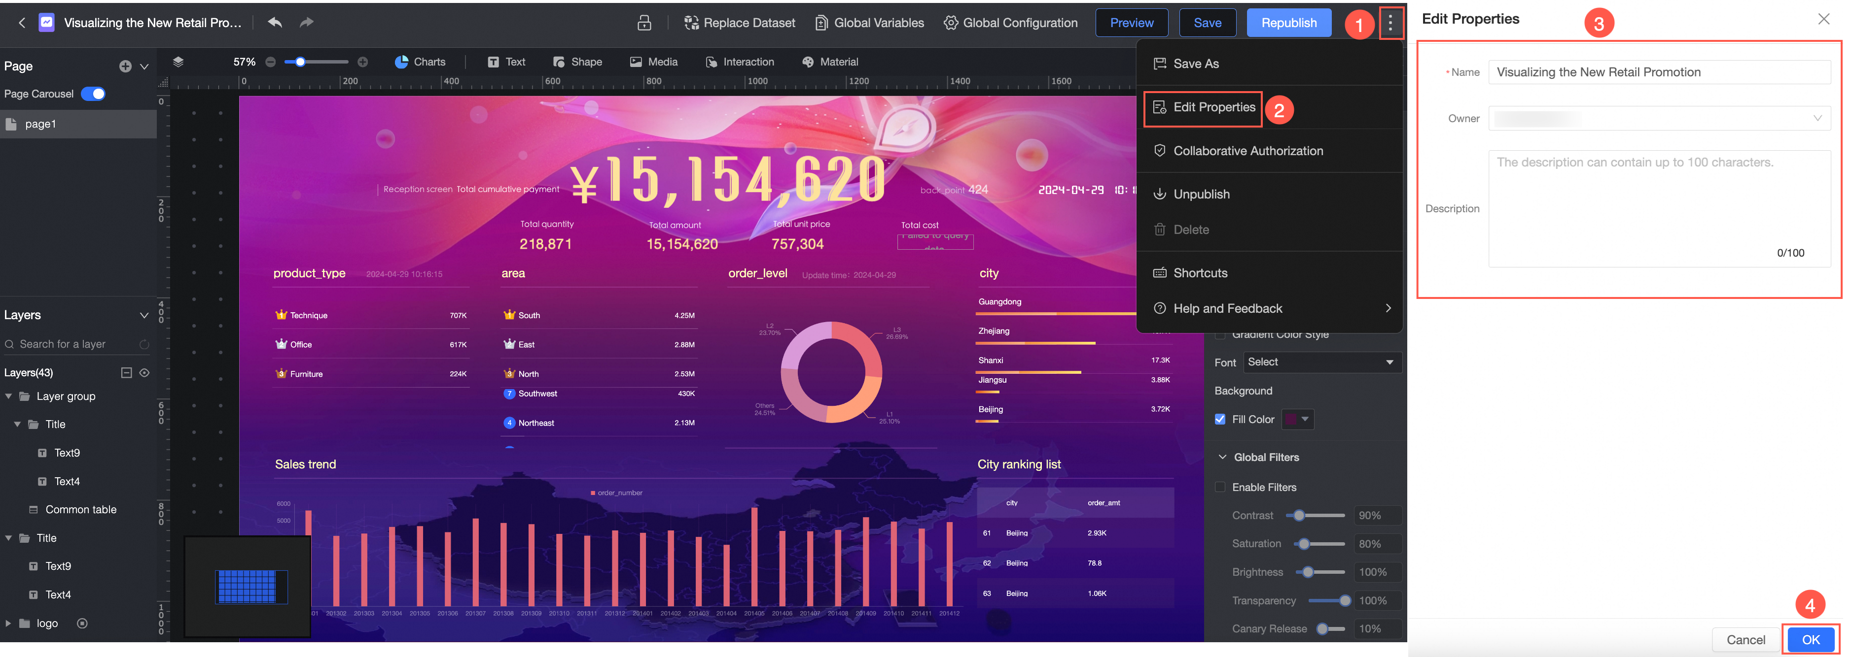Open the Font Select dropdown
The image size is (1853, 657).
[1320, 362]
